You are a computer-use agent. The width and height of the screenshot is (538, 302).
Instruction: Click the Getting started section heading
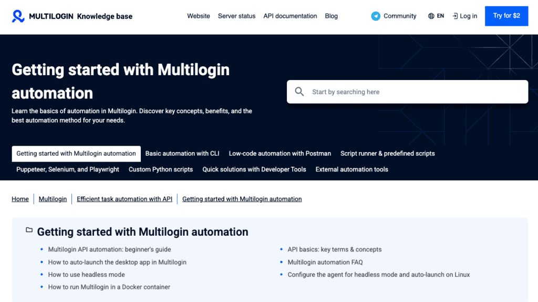click(x=142, y=232)
